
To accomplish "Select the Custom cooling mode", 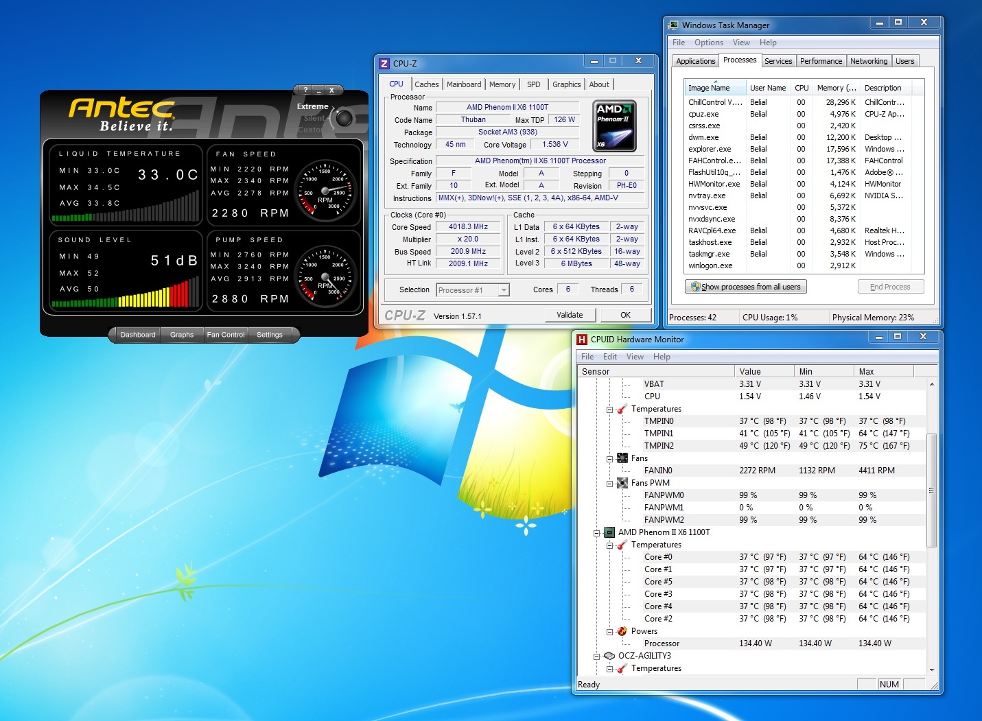I will (x=309, y=130).
